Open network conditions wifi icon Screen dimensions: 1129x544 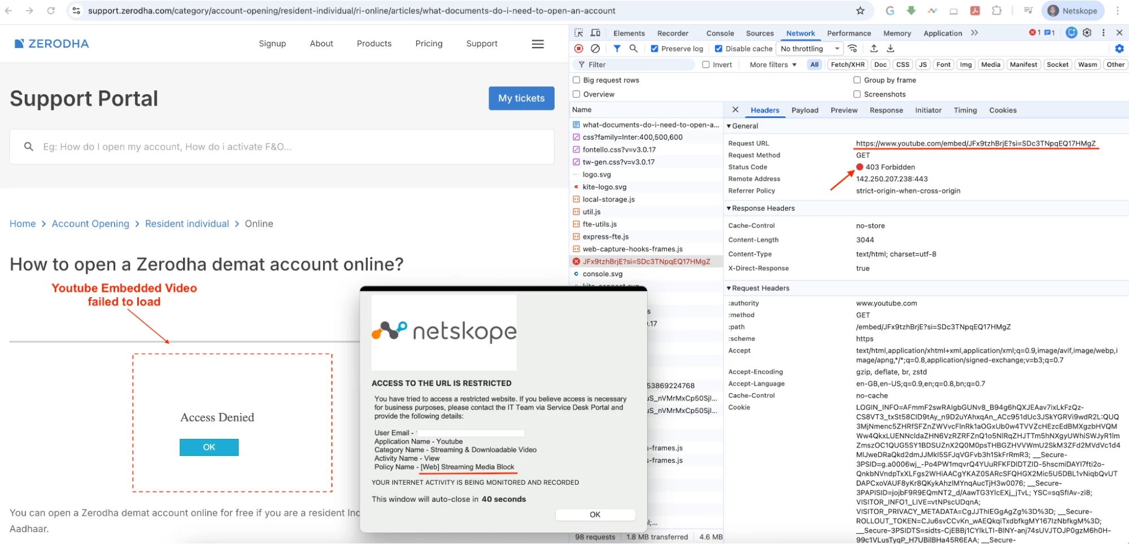tap(853, 49)
